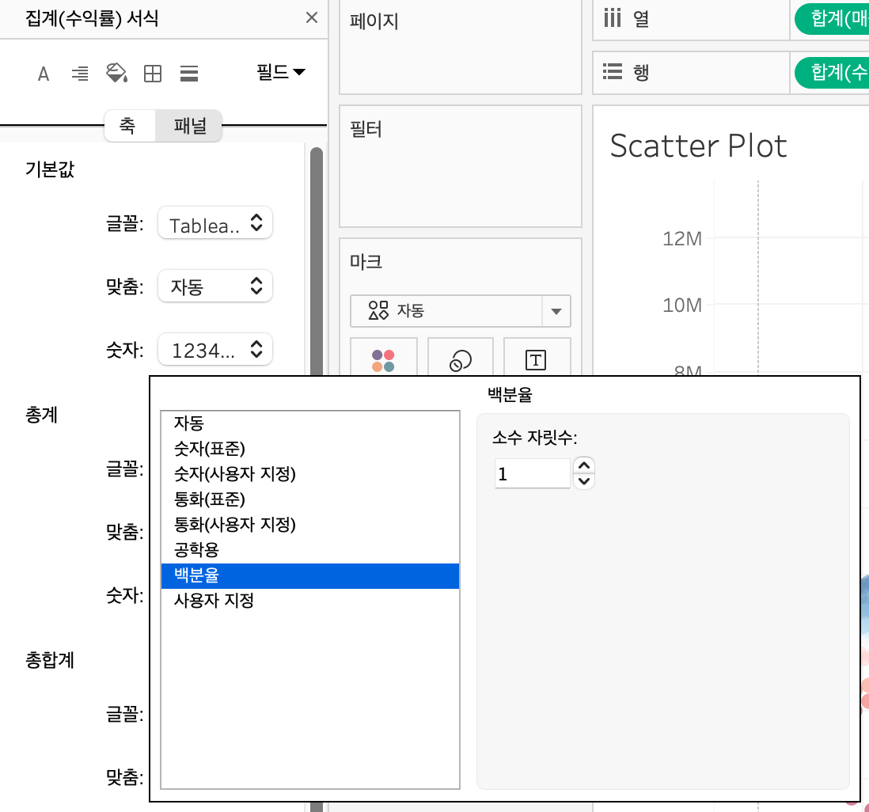Screen dimensions: 869x812
Task: Click the 행 rows shelf icon
Action: (613, 71)
